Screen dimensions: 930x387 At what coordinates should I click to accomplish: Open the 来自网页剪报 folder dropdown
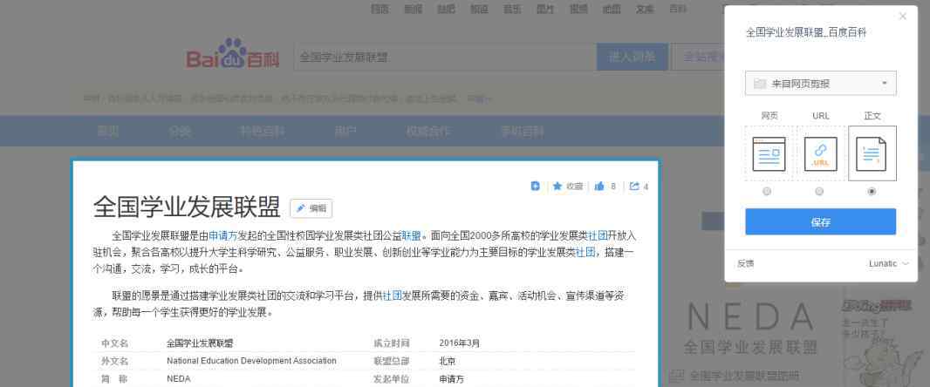[820, 84]
